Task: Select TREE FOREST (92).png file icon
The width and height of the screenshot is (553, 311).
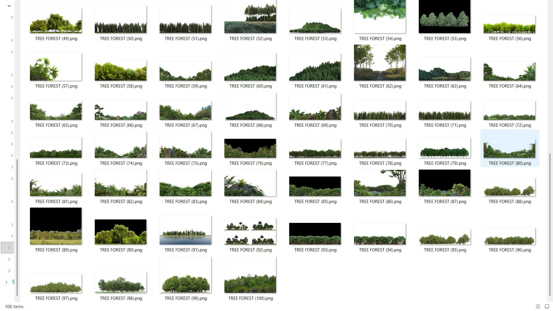Action: (250, 231)
